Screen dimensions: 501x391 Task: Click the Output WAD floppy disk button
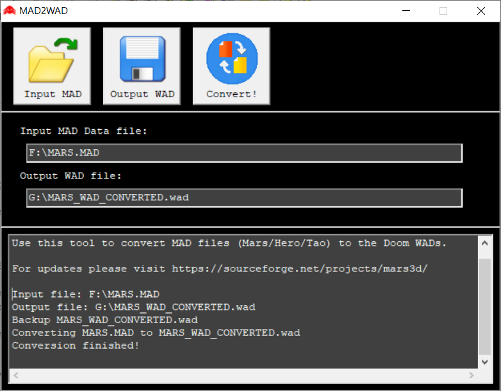tap(142, 66)
